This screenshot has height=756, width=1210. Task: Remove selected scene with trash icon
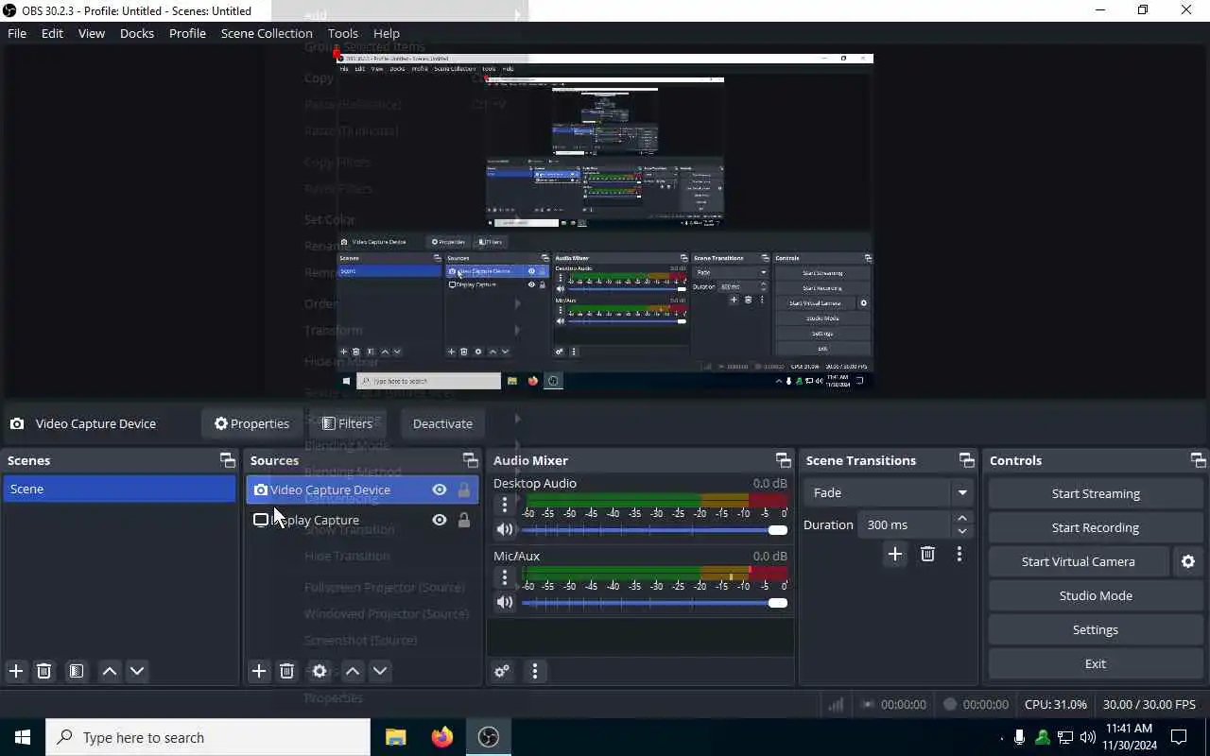click(43, 671)
